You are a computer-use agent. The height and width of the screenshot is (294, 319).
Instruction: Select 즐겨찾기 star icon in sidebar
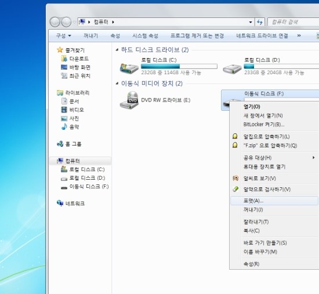click(x=60, y=50)
